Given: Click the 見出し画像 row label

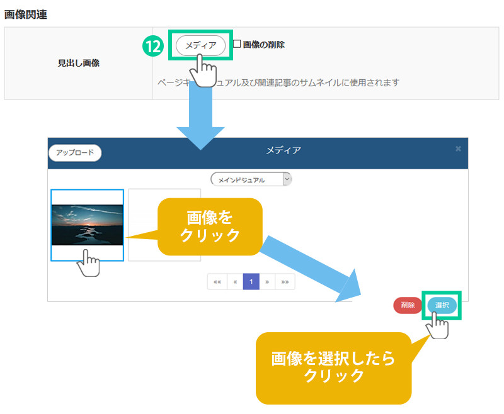Looking at the screenshot, I should 79,64.
